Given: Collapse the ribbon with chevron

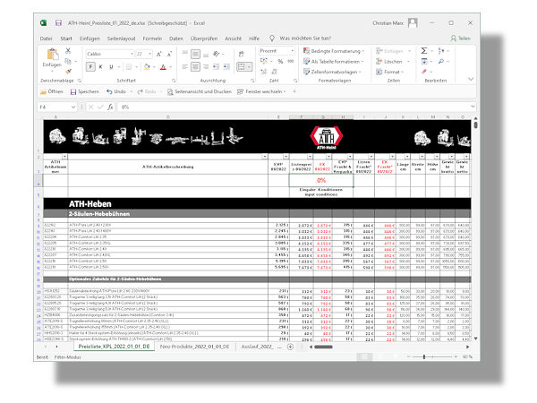Looking at the screenshot, I should click(x=471, y=79).
